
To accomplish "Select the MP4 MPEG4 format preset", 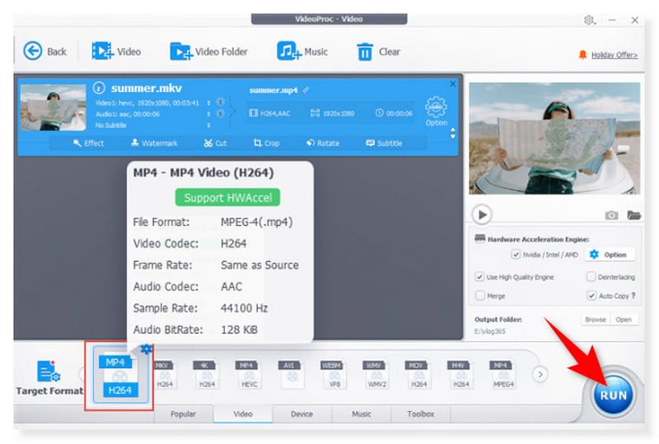I will point(503,374).
